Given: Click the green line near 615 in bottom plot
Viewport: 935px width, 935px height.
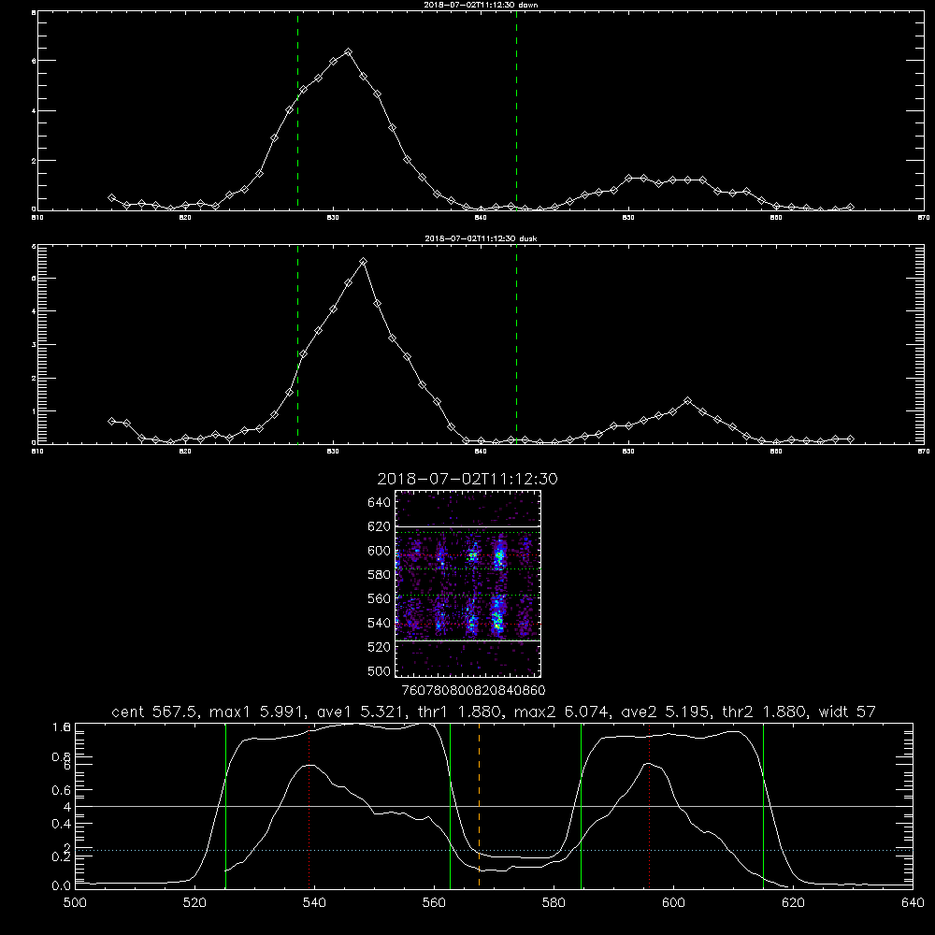Looking at the screenshot, I should [763, 805].
